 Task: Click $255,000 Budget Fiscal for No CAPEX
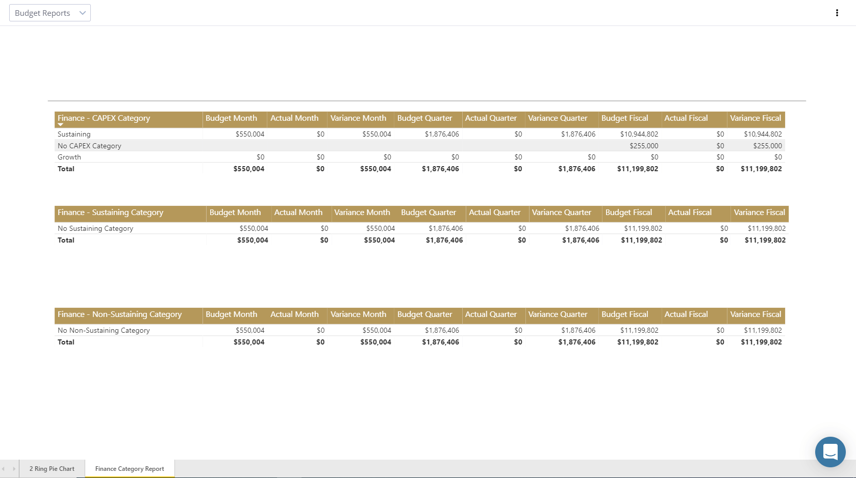[x=644, y=146]
